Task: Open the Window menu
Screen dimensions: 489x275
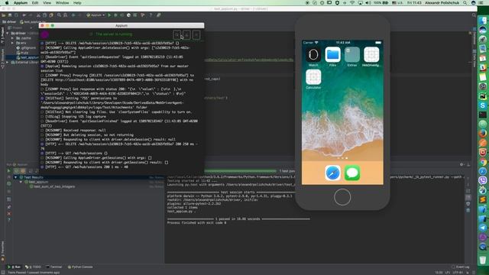Action: [62, 3]
